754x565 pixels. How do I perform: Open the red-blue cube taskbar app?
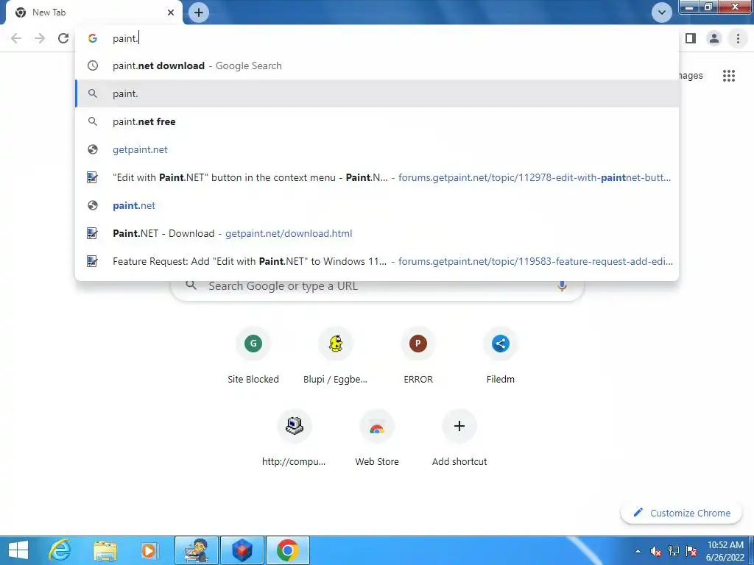(x=242, y=550)
